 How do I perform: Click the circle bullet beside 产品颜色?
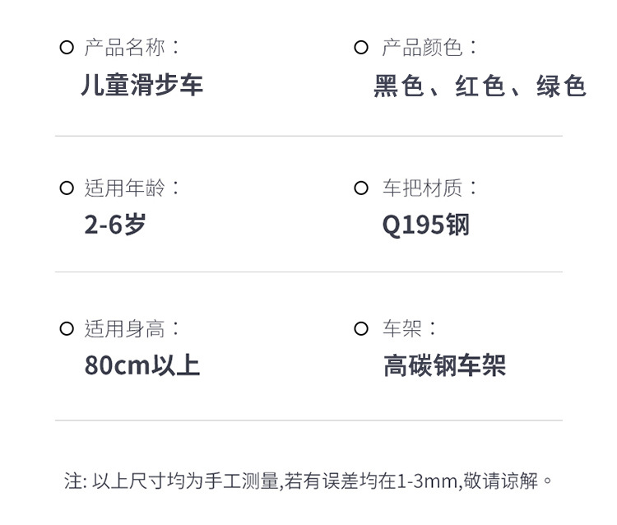[360, 48]
